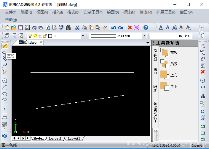209x149 pixels.
Task: Click the coordinates readout in status bar
Action: tap(164, 145)
